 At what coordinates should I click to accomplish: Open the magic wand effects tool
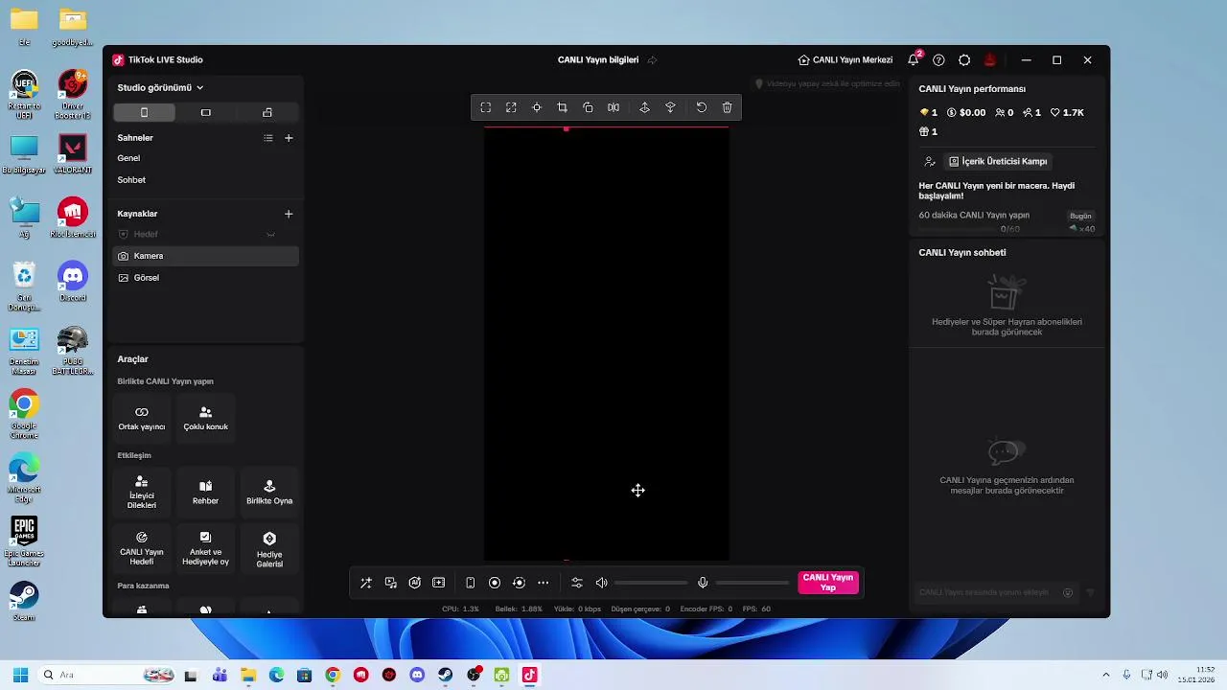366,583
